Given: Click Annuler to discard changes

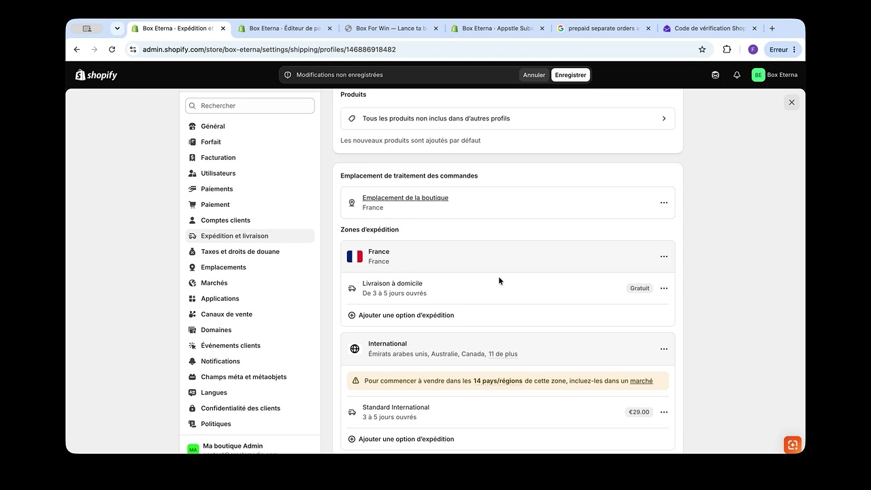Looking at the screenshot, I should [534, 75].
